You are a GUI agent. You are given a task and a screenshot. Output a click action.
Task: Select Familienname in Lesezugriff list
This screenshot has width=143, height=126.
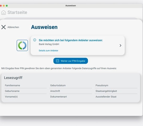coord(25,85)
